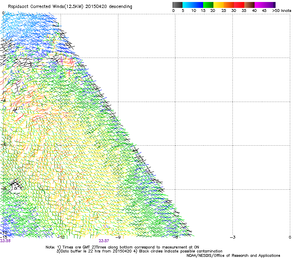The image size is (293, 258).
Task: Click the magenta 40-45 knots legend segment
Action: coord(260,5)
